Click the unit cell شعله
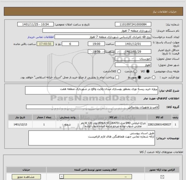This screenshot has height=180, width=186. tap(67, 124)
